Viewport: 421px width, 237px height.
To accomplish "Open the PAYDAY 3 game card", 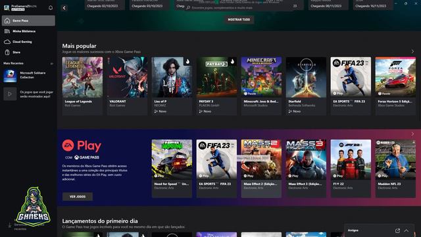I will (216, 86).
